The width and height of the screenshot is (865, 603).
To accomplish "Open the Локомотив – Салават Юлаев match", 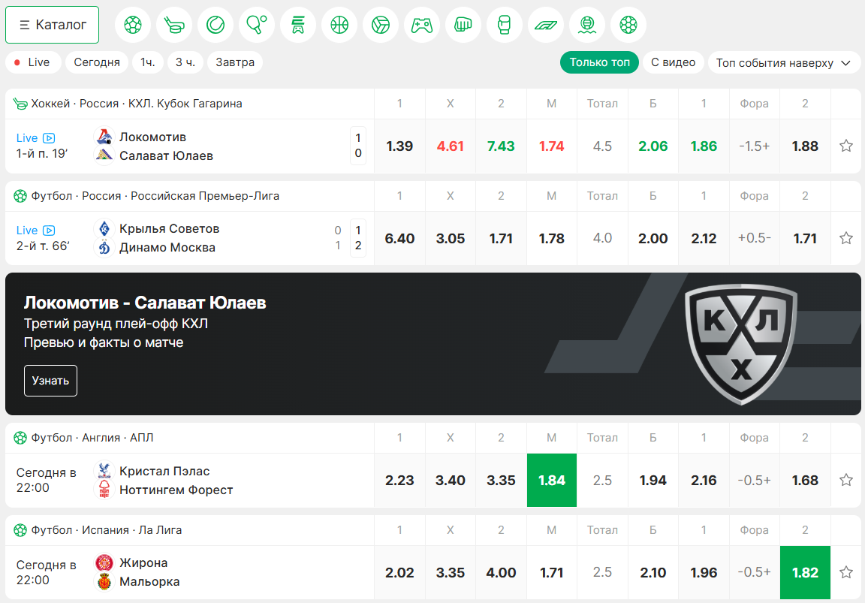I will point(166,146).
